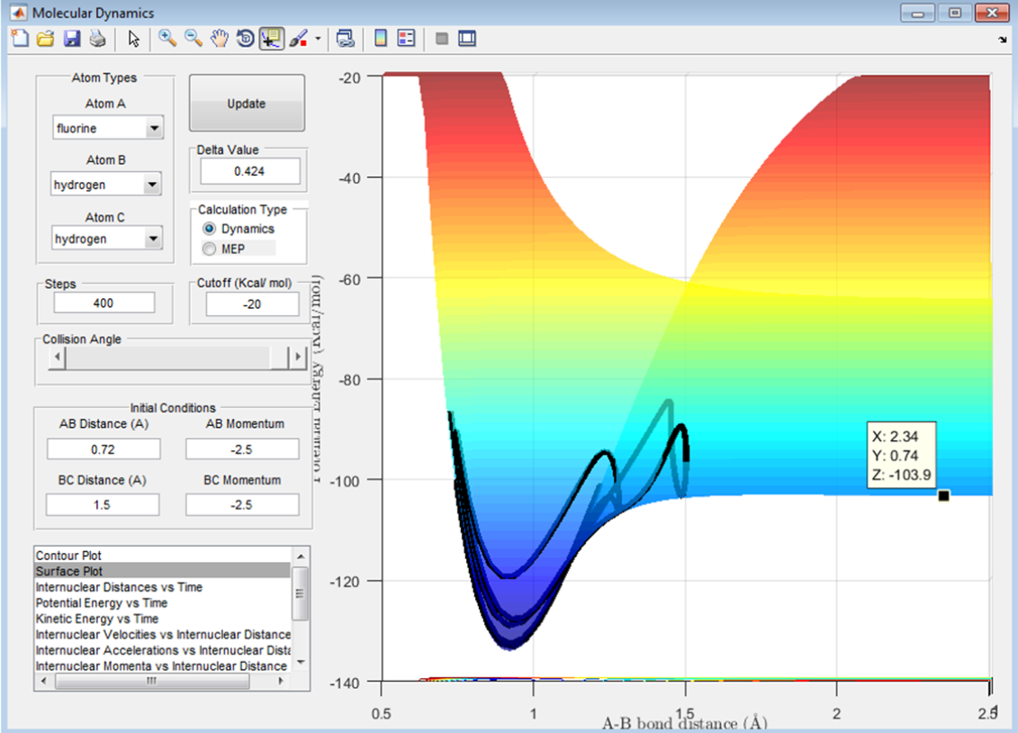Select the Dynamics calculation type
Screen dimensions: 1018x733
(239, 229)
